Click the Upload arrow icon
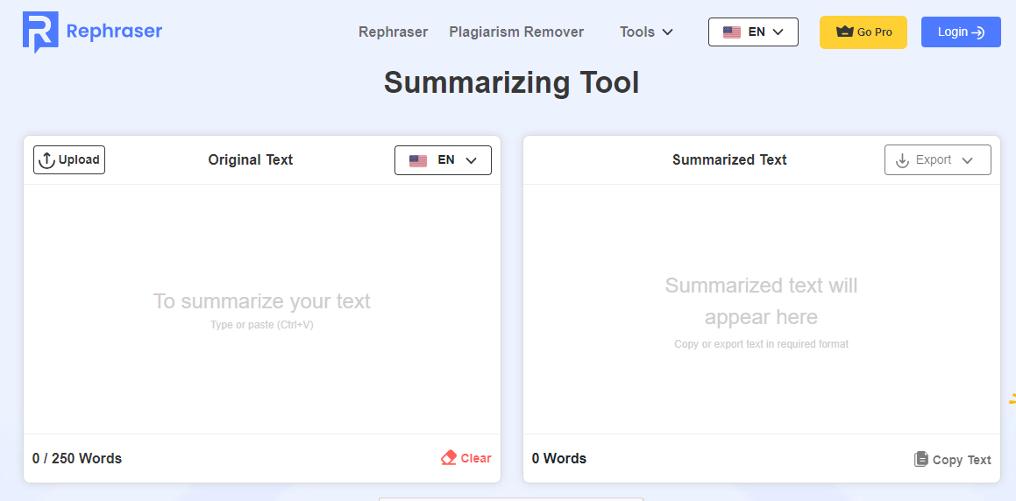1016x501 pixels. coord(46,160)
